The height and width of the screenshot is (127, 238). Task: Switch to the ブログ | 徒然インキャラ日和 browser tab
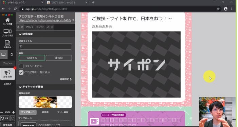tap(67, 2)
